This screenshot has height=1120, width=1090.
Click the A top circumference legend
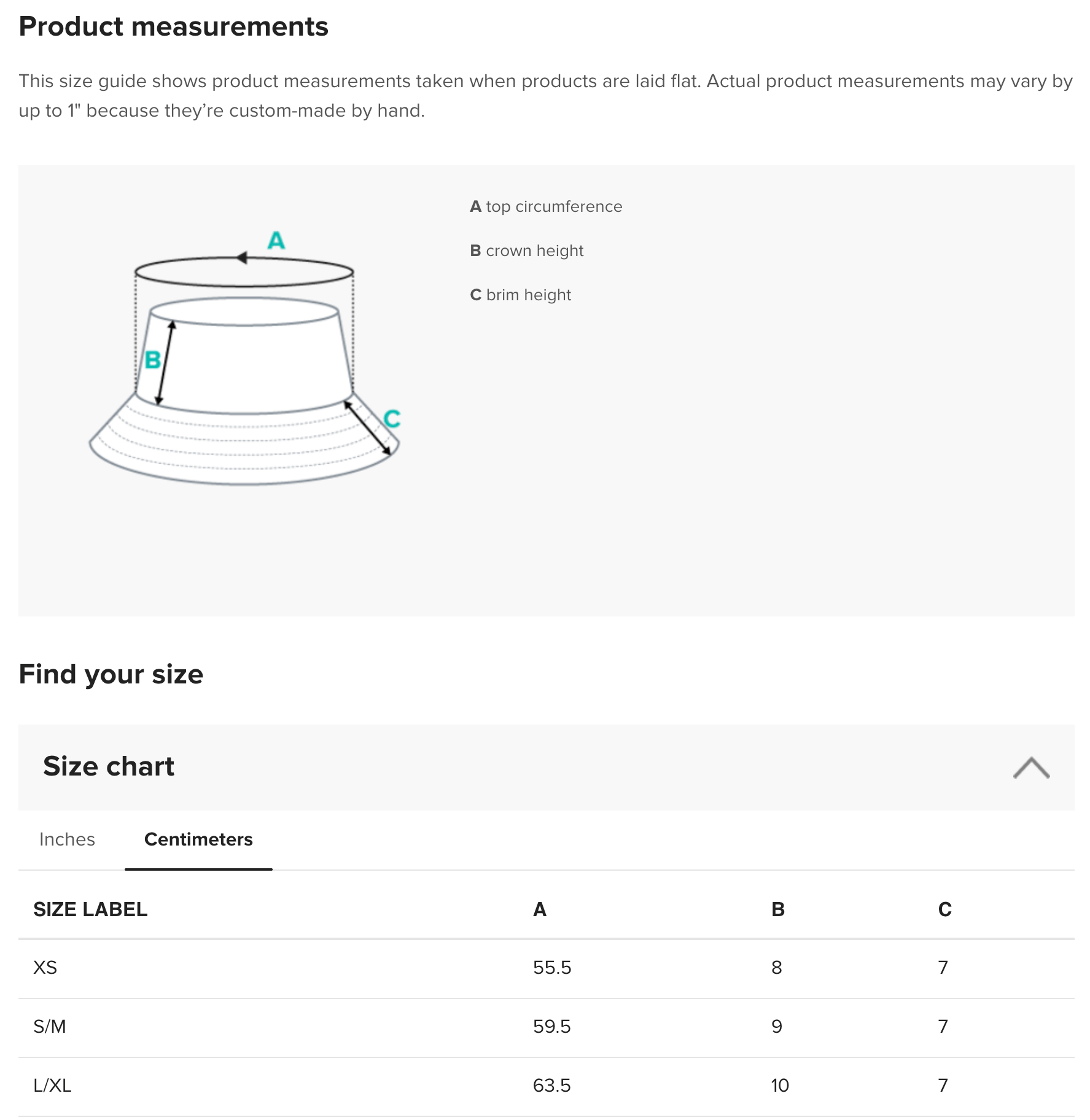[x=546, y=206]
